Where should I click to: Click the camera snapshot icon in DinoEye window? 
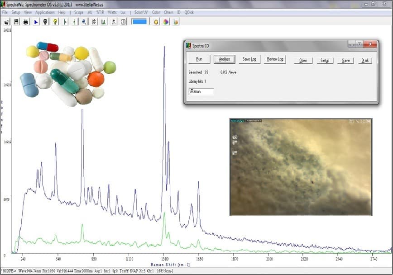(x=235, y=137)
